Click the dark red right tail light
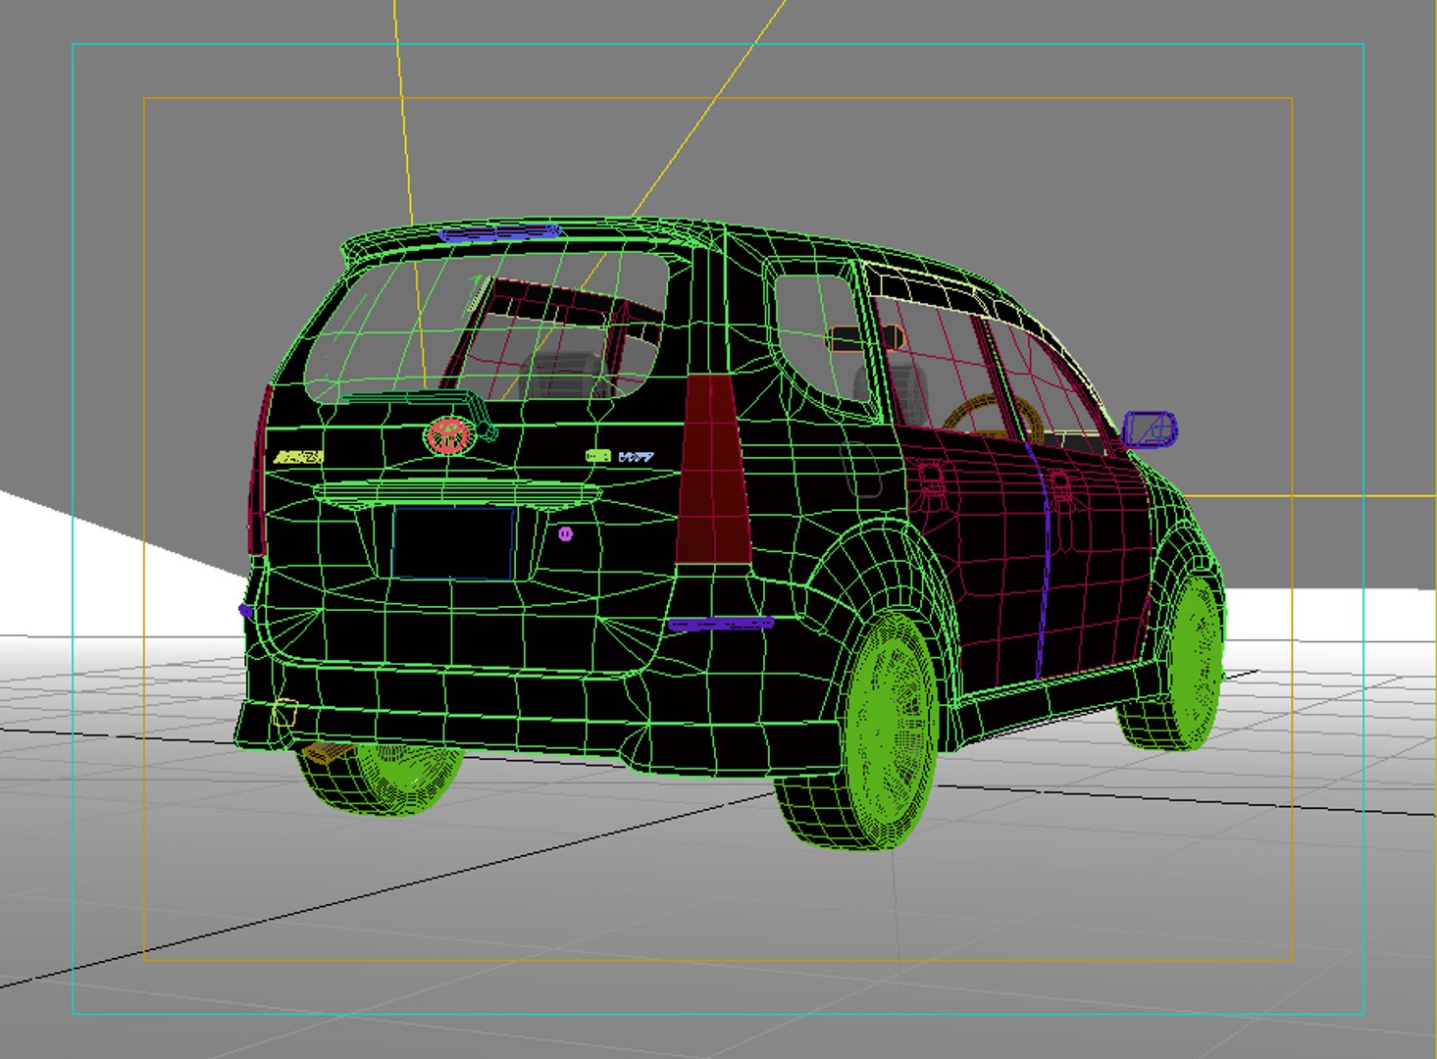Image resolution: width=1437 pixels, height=1059 pixels. 715,468
